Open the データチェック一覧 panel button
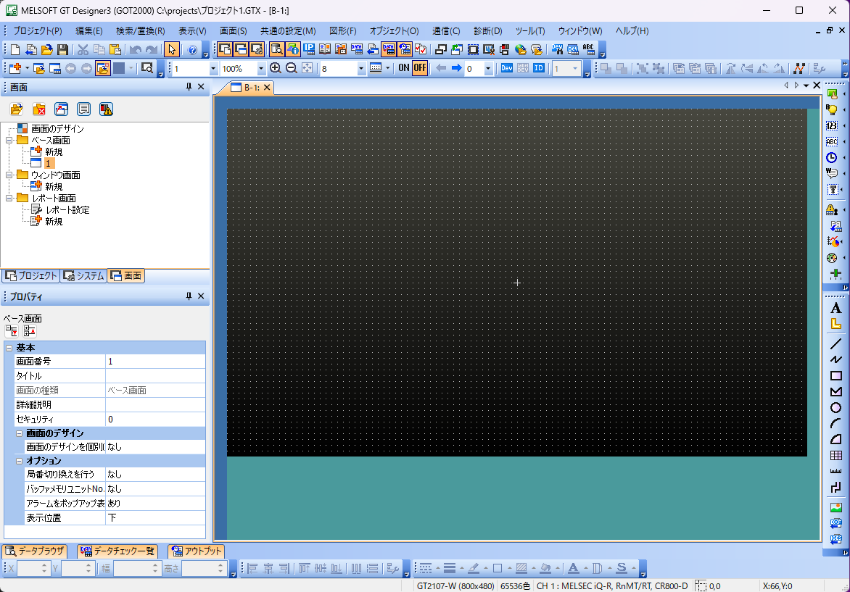Viewport: 850px width, 592px height. [117, 551]
